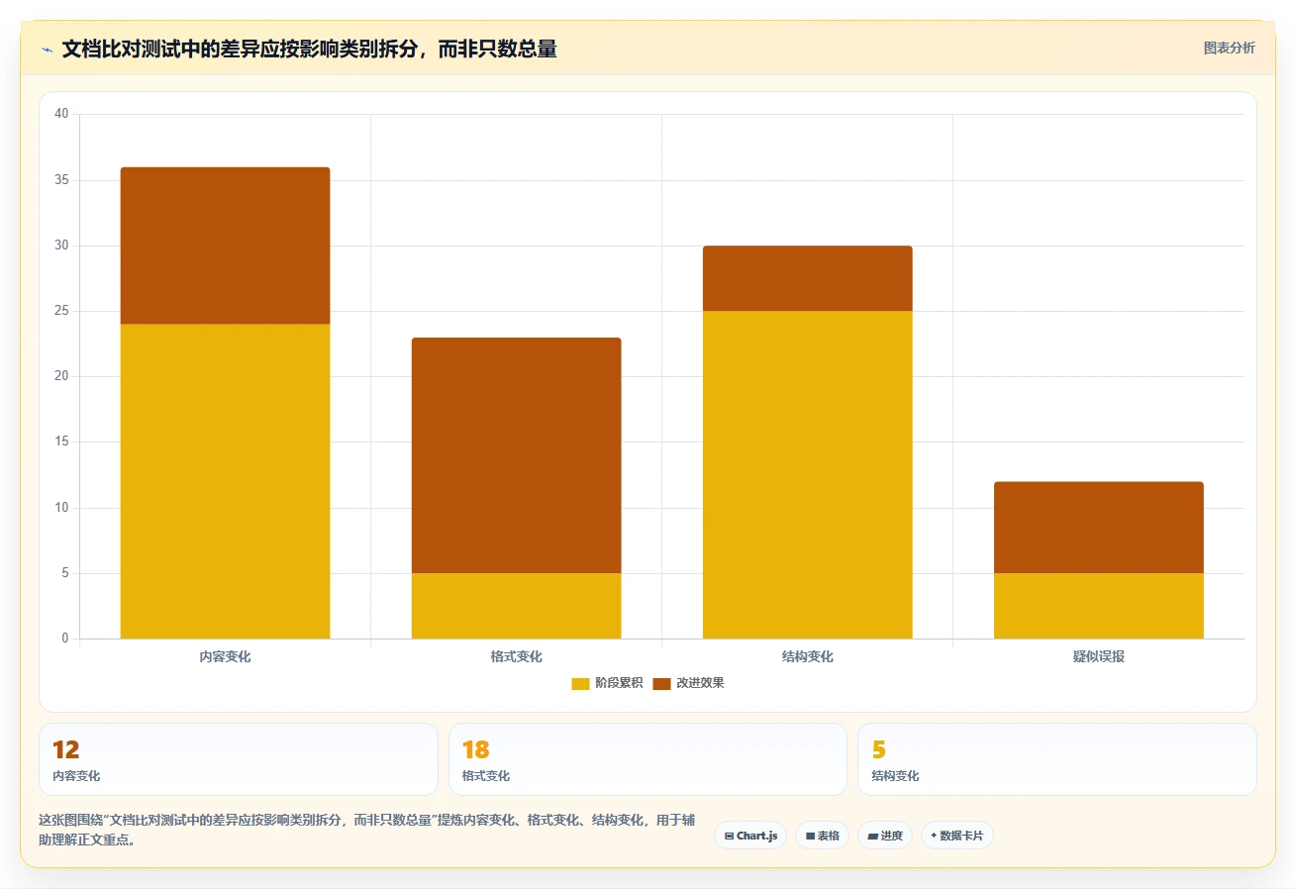Click the y-axis value 40
The image size is (1296, 889).
pyautogui.click(x=61, y=114)
